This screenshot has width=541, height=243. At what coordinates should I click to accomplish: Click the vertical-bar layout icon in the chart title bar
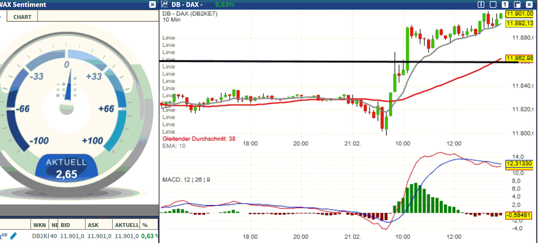pyautogui.click(x=481, y=5)
